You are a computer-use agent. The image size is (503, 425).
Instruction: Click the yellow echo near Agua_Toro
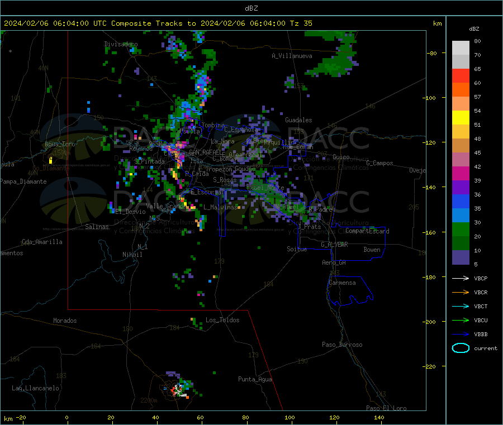pyautogui.click(x=50, y=160)
